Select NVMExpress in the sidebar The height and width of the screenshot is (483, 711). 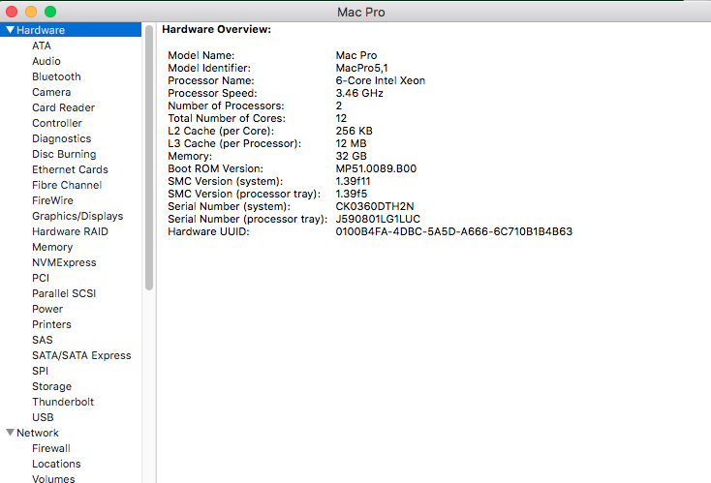pos(64,262)
